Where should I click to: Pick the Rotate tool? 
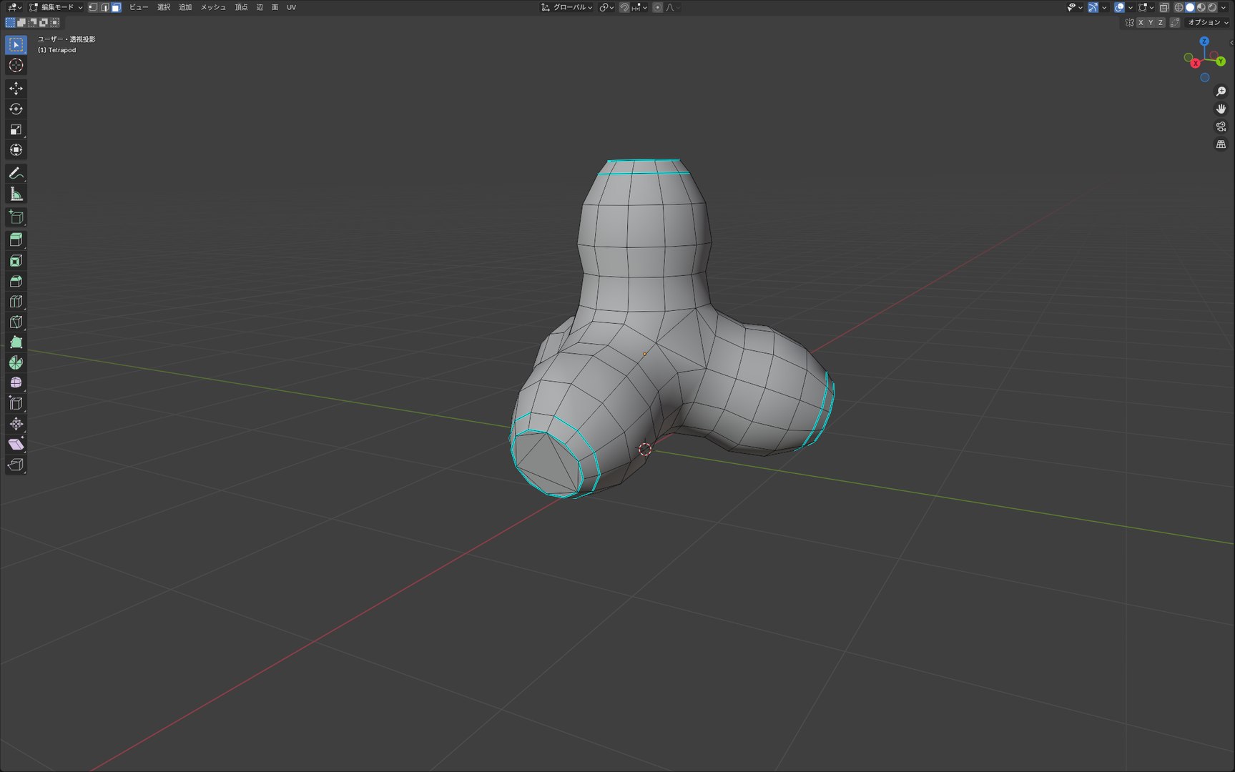[16, 109]
